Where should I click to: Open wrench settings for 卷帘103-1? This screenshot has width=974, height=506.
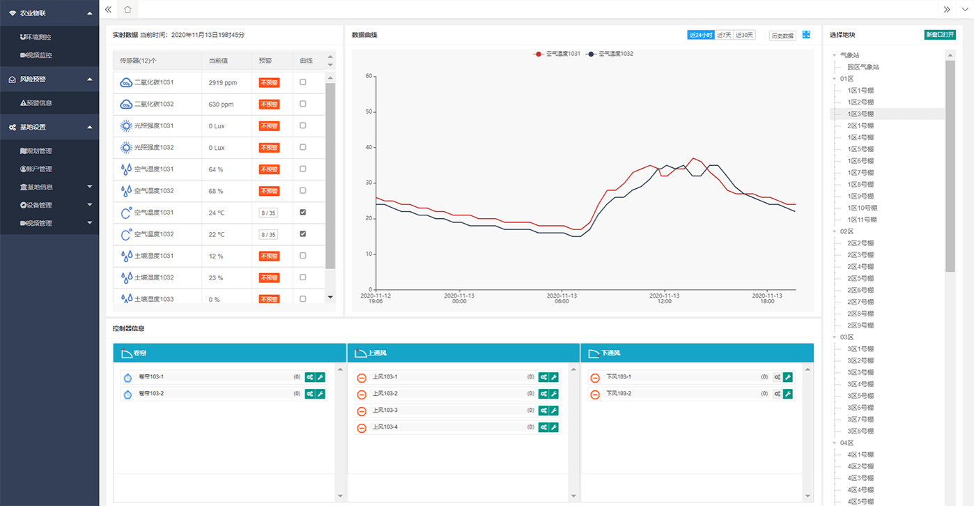pos(320,377)
